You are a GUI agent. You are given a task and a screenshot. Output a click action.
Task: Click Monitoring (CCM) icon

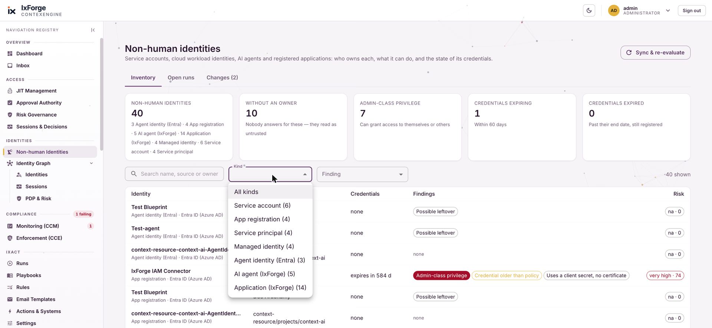(x=10, y=226)
